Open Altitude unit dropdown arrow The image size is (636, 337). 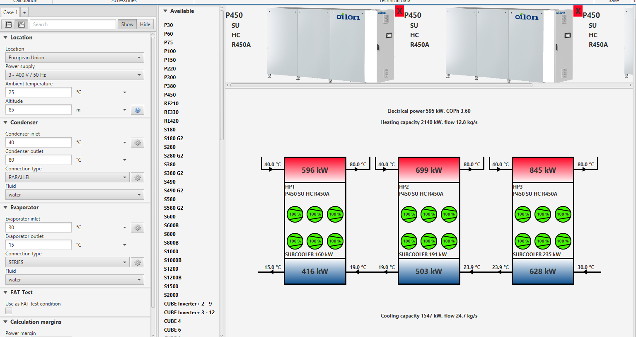[x=125, y=110]
